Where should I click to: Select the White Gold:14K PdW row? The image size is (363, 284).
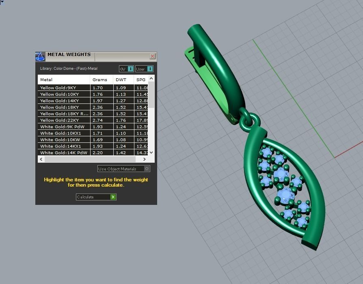[93, 153]
